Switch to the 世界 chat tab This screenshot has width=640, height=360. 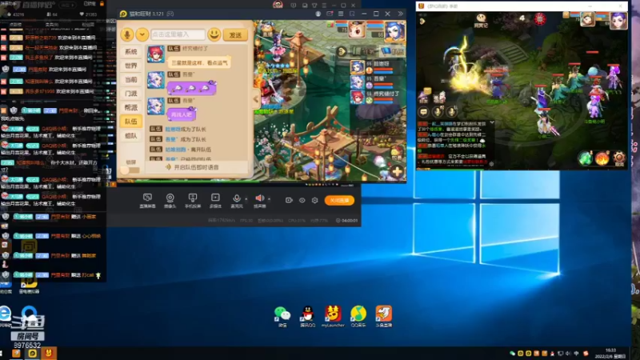[x=131, y=66]
